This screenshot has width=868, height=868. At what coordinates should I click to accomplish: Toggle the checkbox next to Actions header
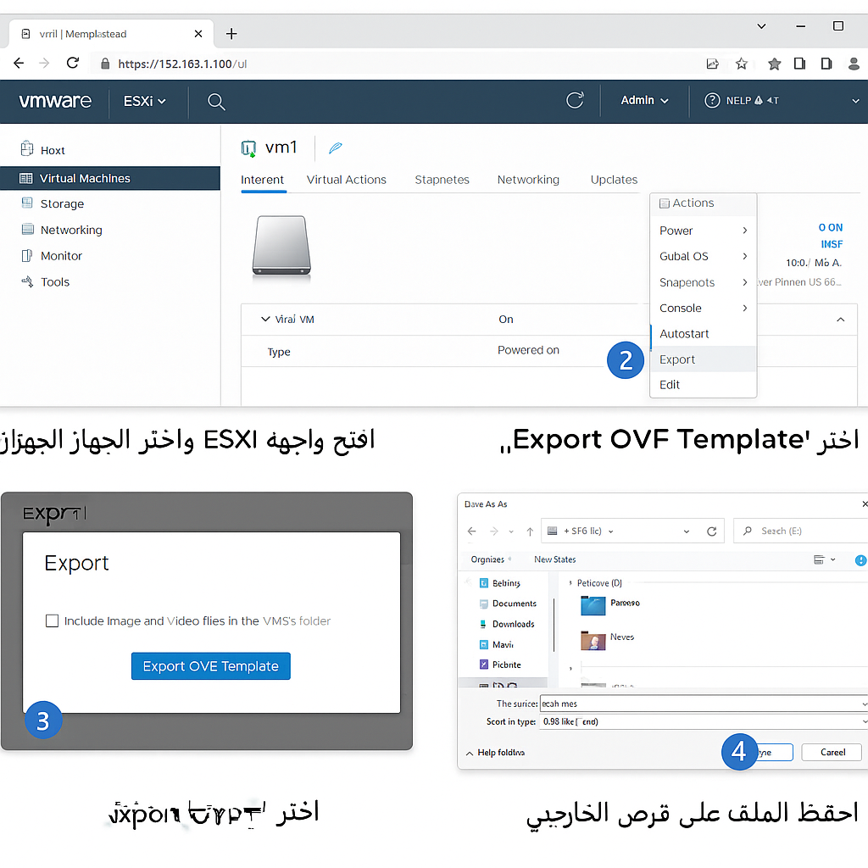click(x=665, y=203)
